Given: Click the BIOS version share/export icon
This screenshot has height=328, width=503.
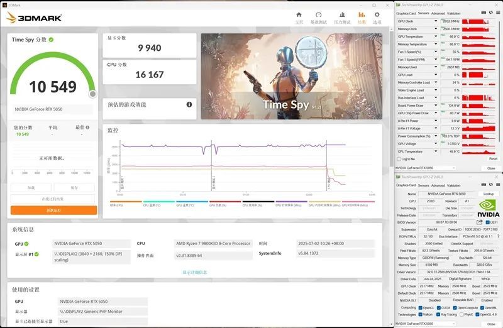Looking at the screenshot, I should pos(479,222).
